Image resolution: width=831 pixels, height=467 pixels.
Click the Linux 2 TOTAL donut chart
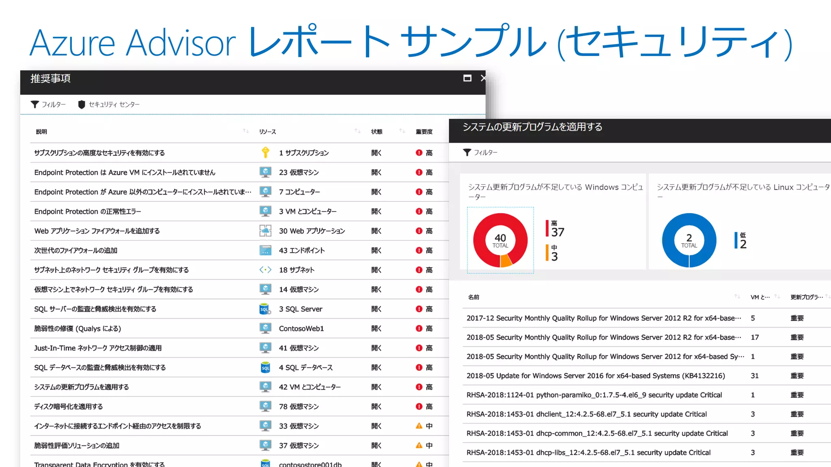pyautogui.click(x=689, y=240)
